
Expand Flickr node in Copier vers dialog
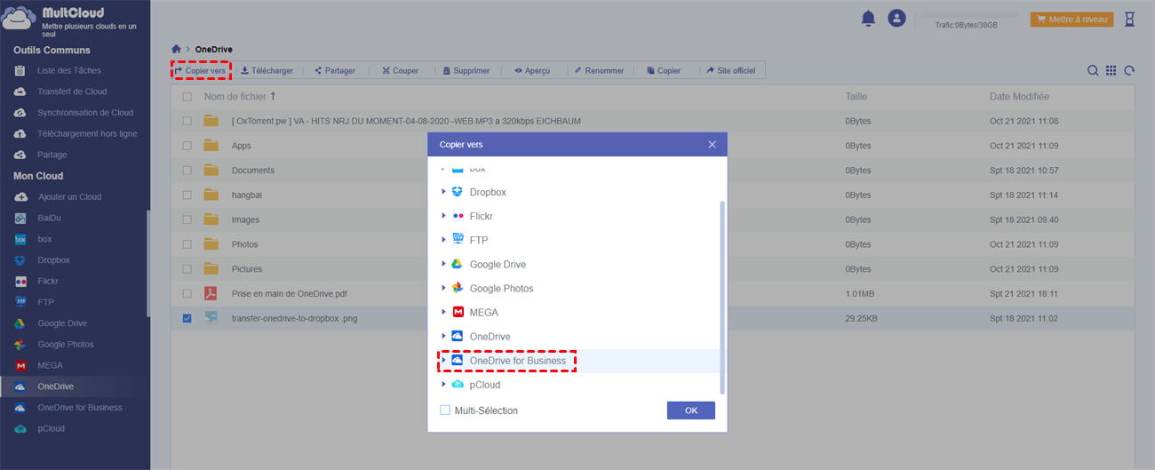pos(443,216)
